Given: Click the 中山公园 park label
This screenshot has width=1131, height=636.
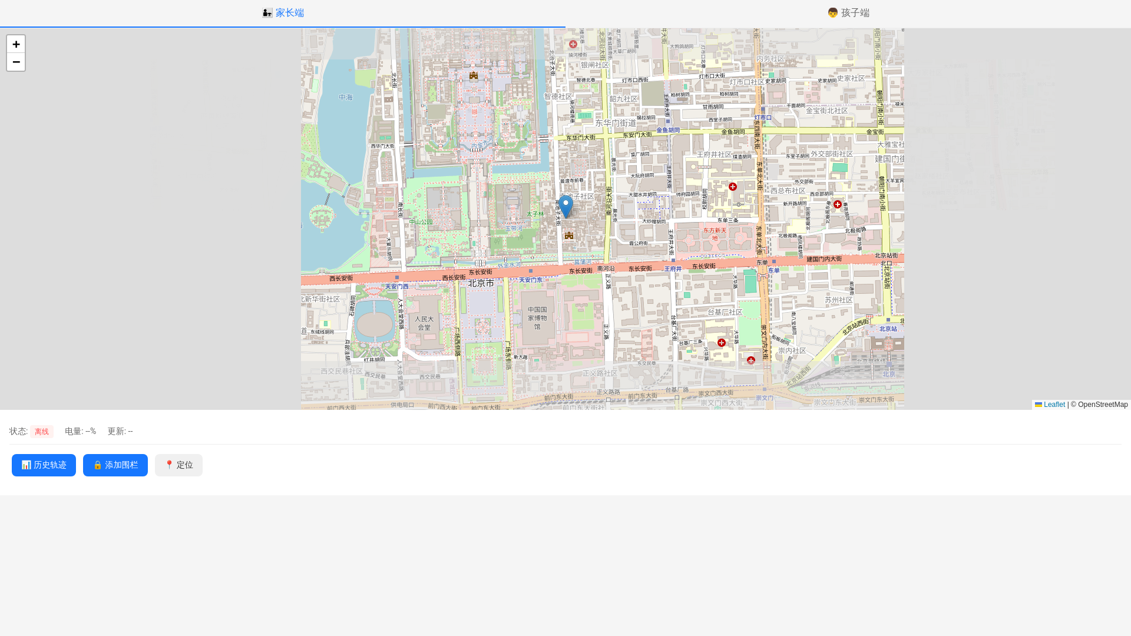Looking at the screenshot, I should pos(421,222).
